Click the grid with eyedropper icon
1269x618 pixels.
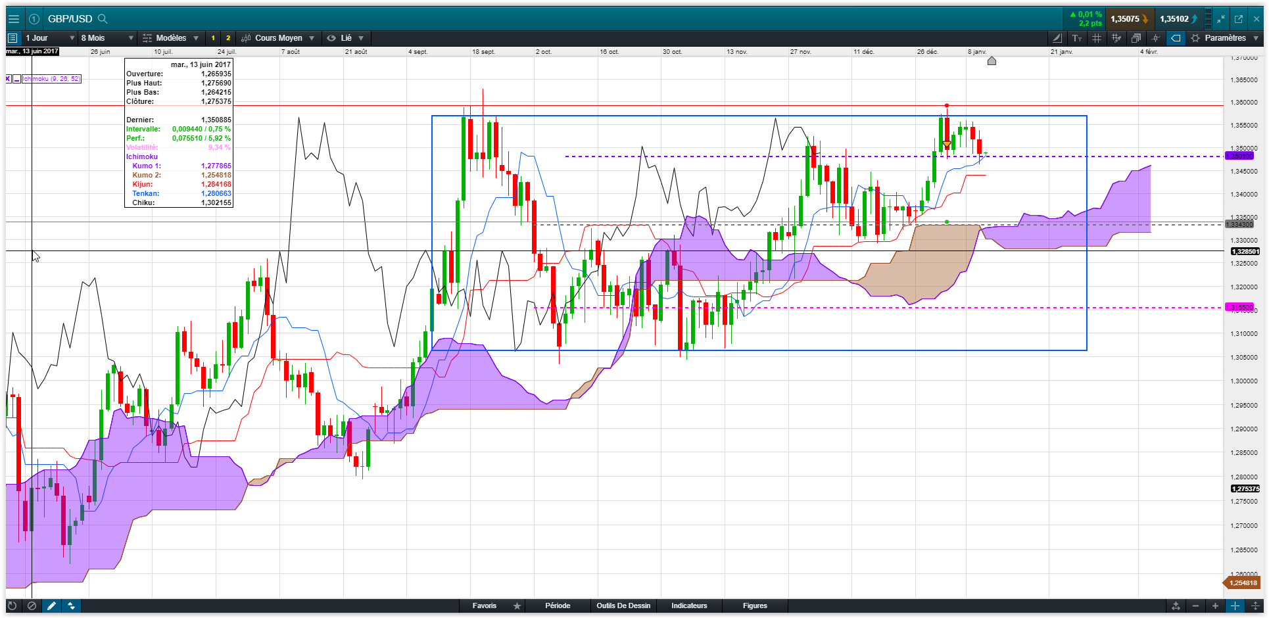click(x=1116, y=38)
